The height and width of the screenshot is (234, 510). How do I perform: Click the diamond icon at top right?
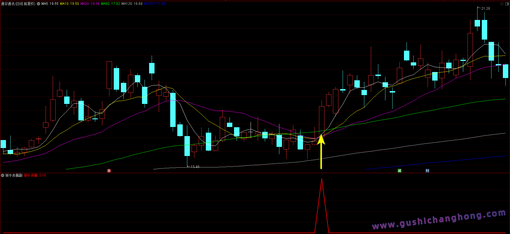[x=502, y=4]
